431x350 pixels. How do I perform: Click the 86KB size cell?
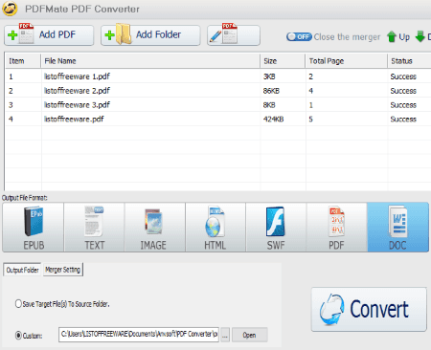(x=271, y=91)
